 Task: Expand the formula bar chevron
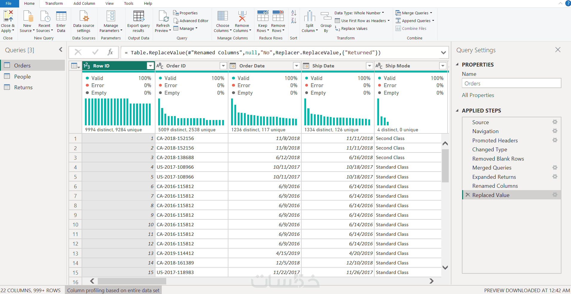(x=443, y=53)
